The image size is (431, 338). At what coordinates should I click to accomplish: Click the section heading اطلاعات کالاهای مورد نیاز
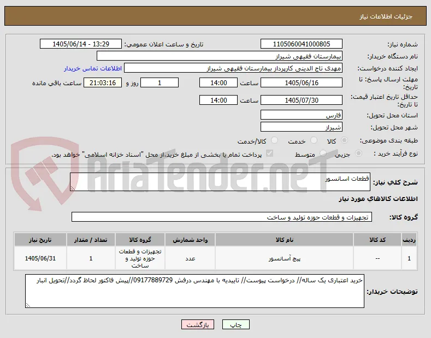tap(378, 199)
